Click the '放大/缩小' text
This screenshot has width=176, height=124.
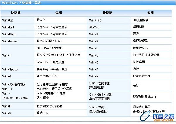[43, 97]
